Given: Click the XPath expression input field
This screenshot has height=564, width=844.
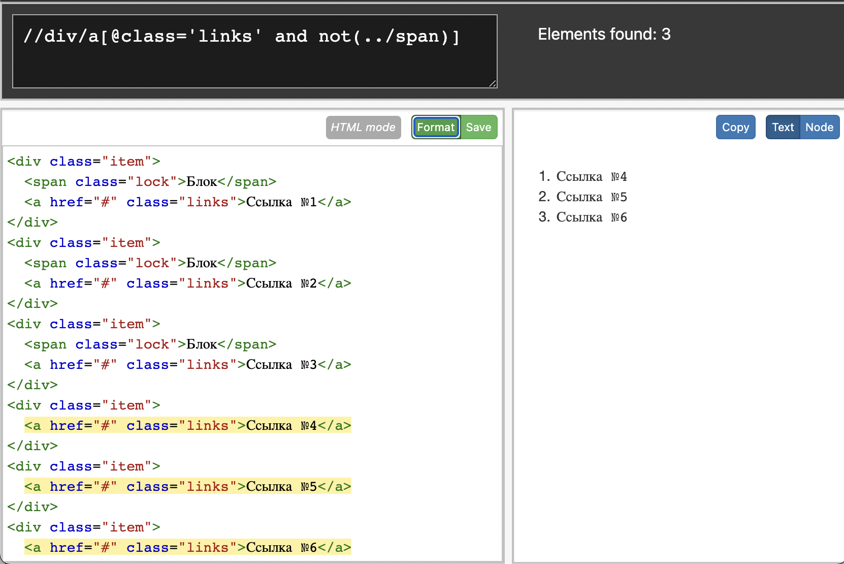Looking at the screenshot, I should pos(254,51).
